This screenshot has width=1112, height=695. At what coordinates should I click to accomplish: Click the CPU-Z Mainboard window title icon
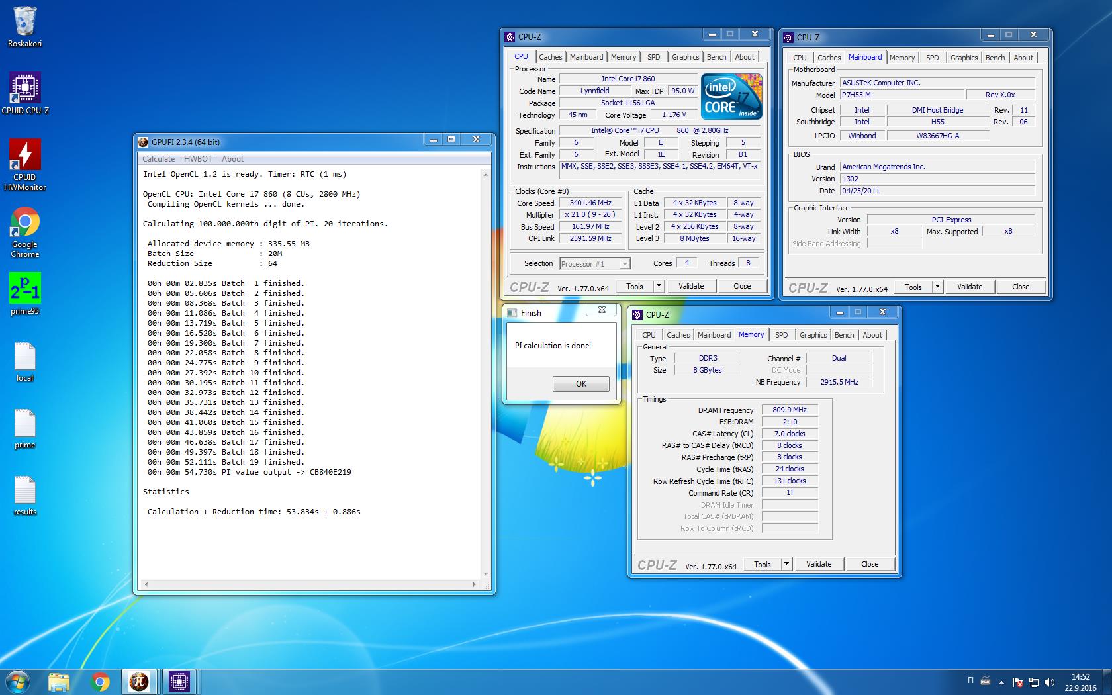pos(788,38)
